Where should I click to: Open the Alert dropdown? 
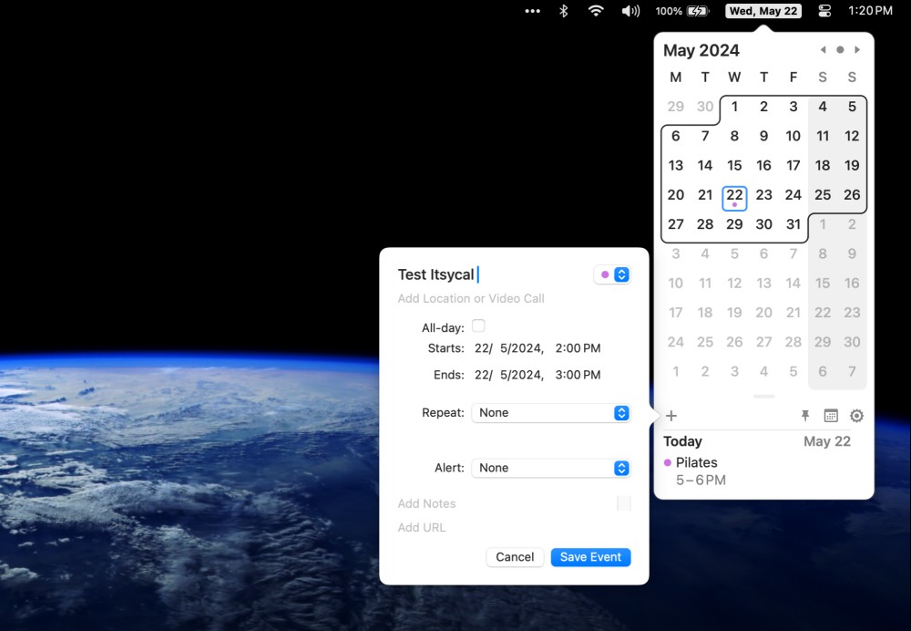[x=551, y=468]
